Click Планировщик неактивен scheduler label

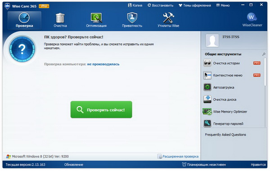[x=206, y=165]
